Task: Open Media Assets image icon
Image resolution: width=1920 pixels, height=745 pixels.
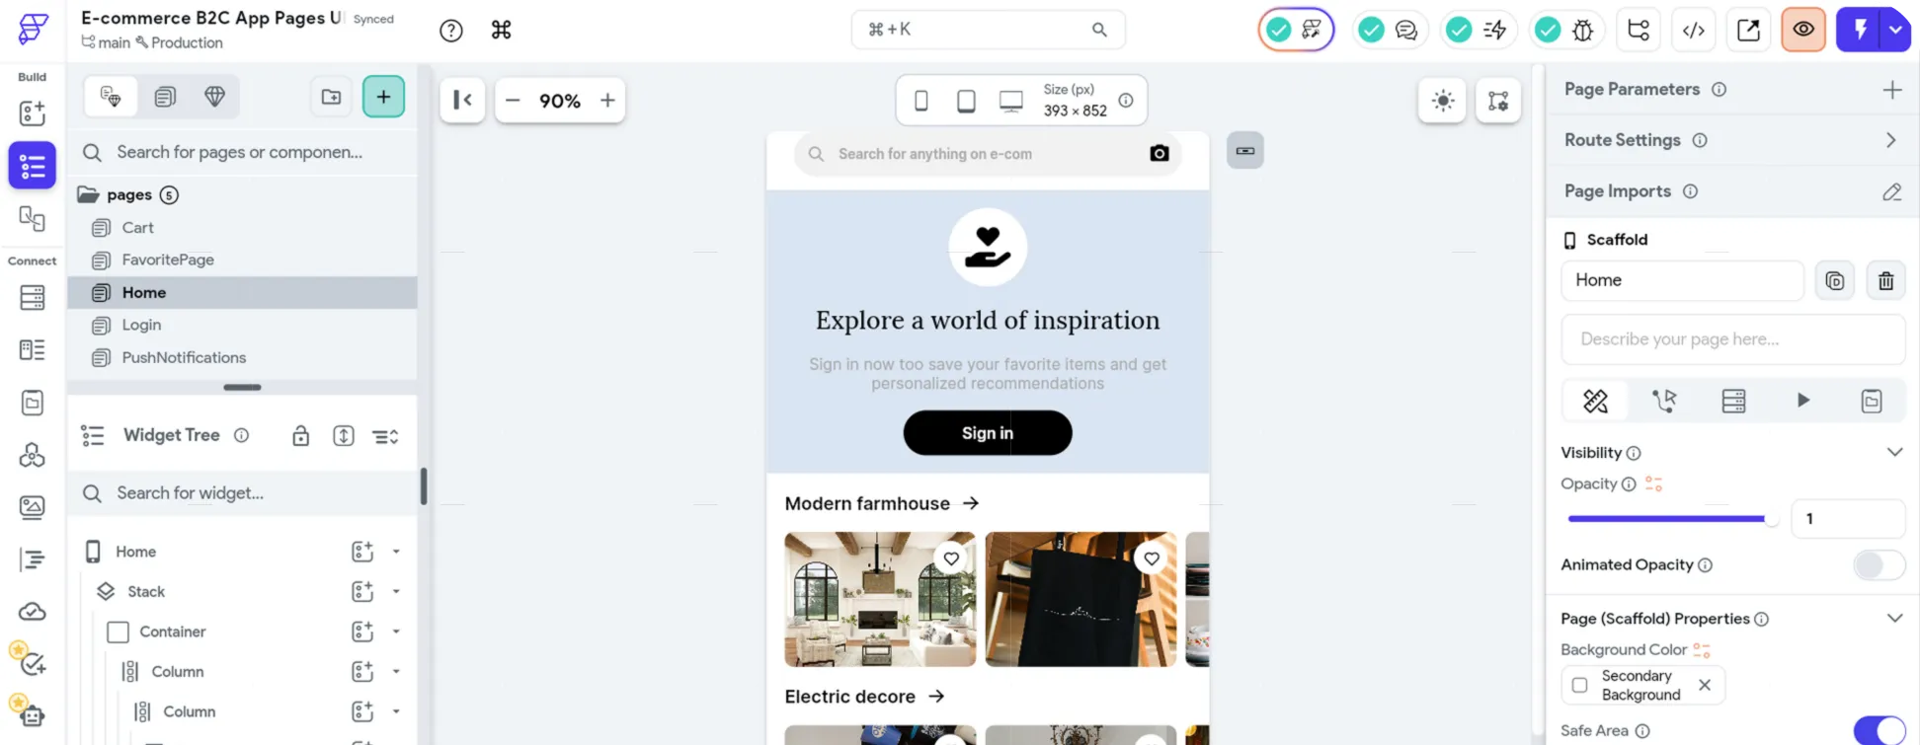Action: click(x=32, y=507)
